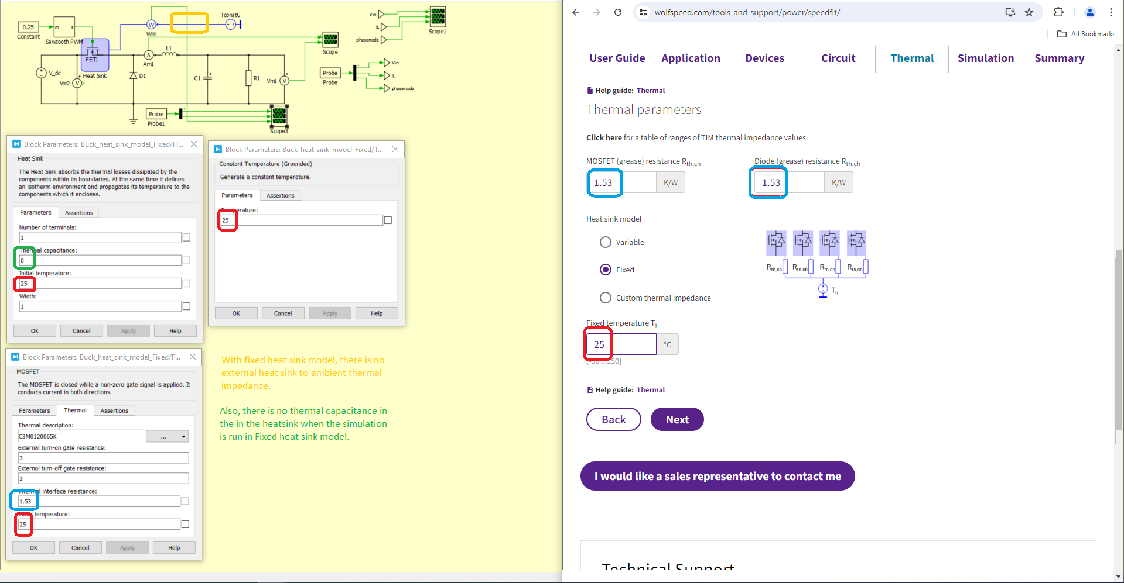The height and width of the screenshot is (583, 1124).
Task: Select the 0.25 Constant block
Action: [28, 27]
